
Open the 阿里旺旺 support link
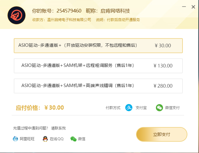click(27, 139)
